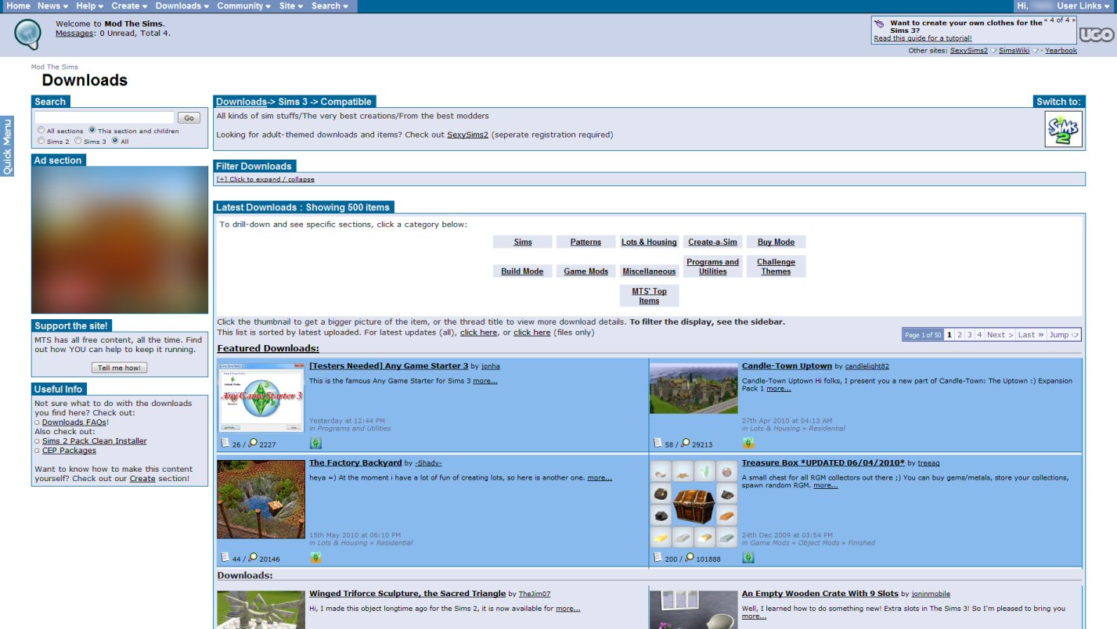This screenshot has width=1117, height=629.
Task: Click the lightbulb speech bubble site logo
Action: [28, 34]
